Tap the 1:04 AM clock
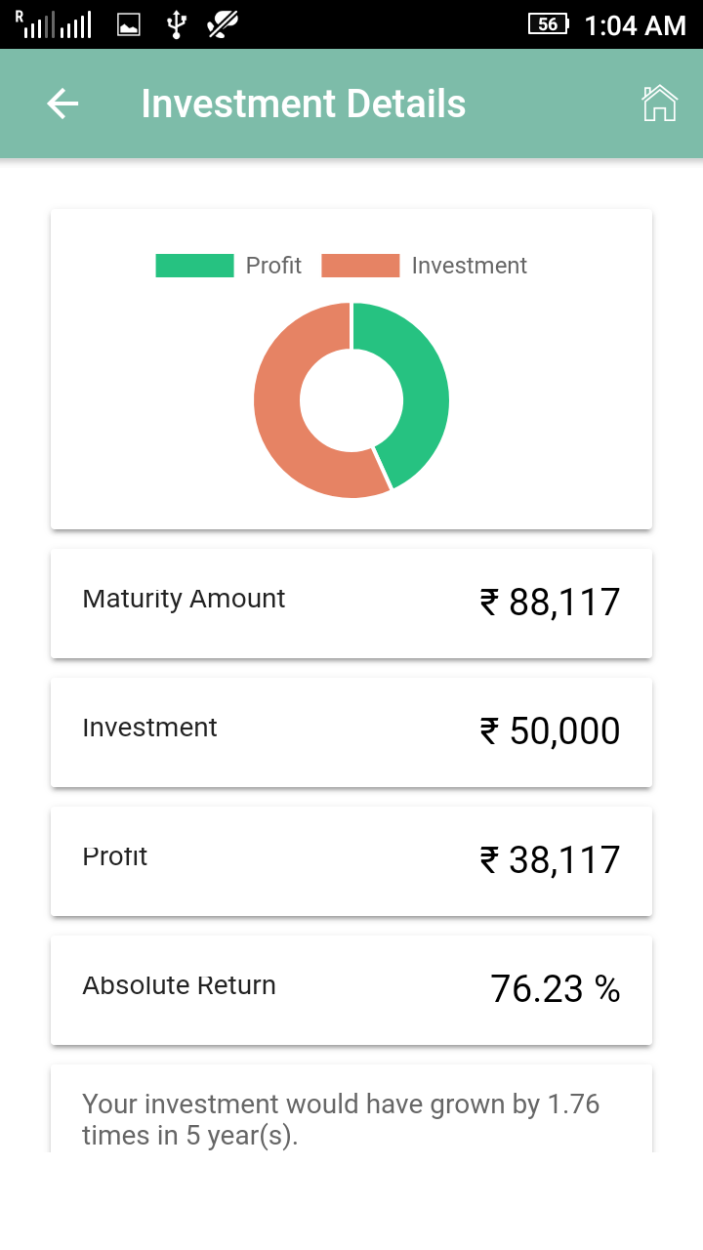Screen dimensions: 703x1250 coord(635,25)
